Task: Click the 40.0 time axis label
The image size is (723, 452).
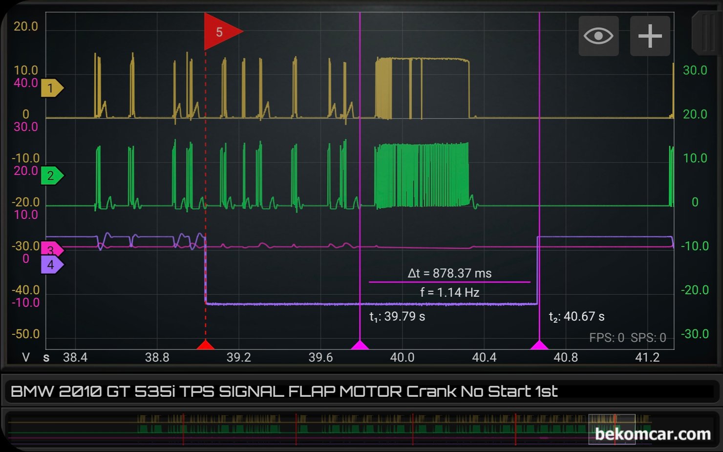Action: [x=402, y=357]
